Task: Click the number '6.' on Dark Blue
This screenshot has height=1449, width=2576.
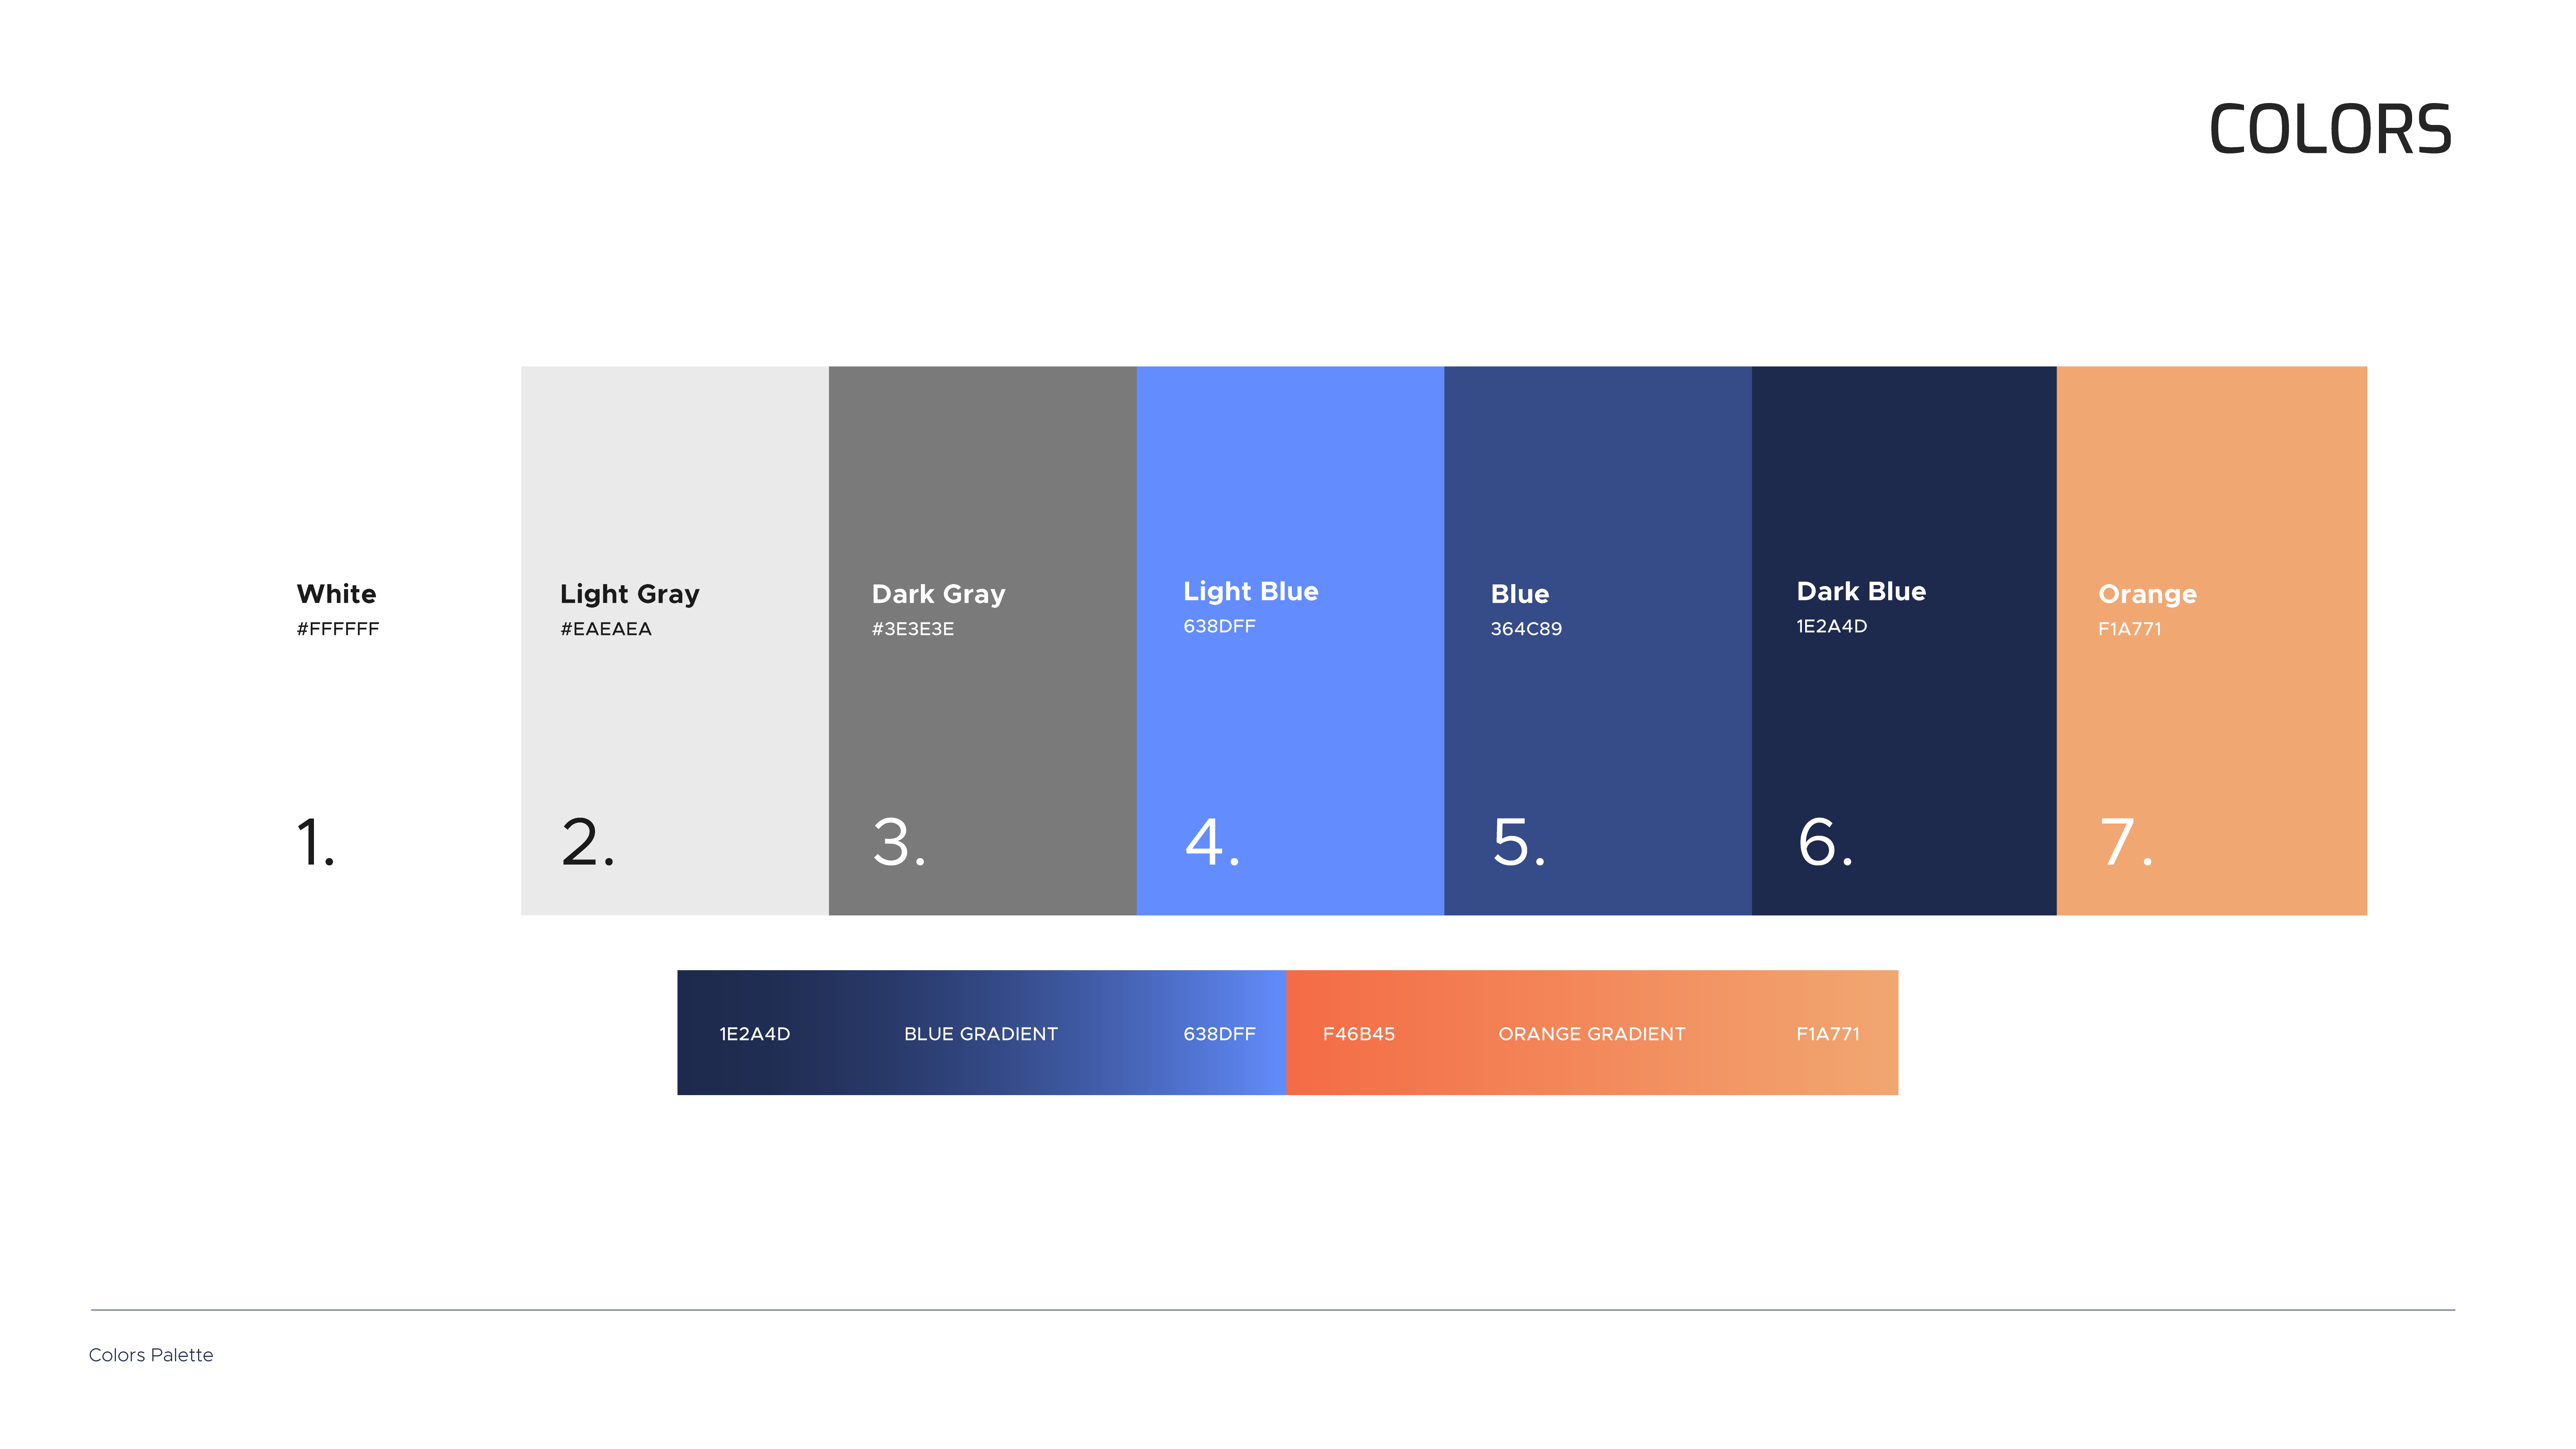Action: click(x=1826, y=842)
